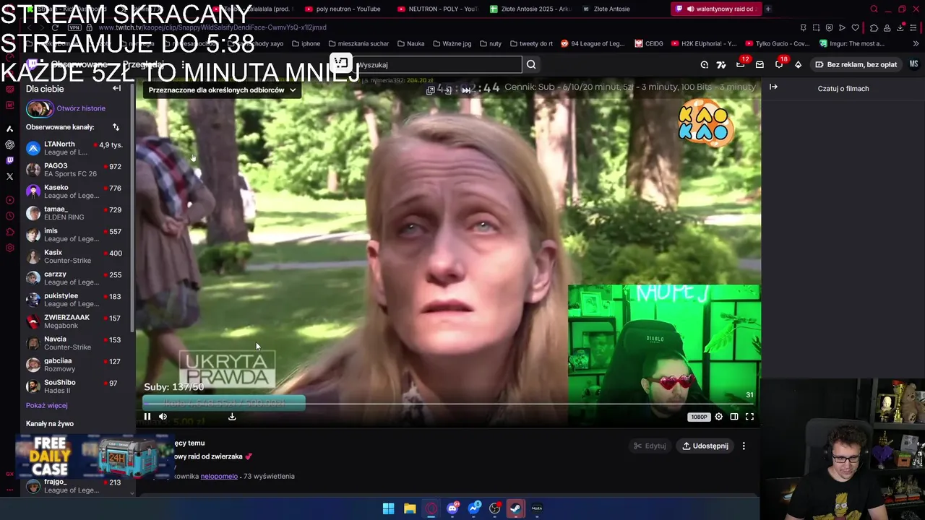Collapse the 'Dla ciebie' sidebar
925x520 pixels.
coord(116,89)
